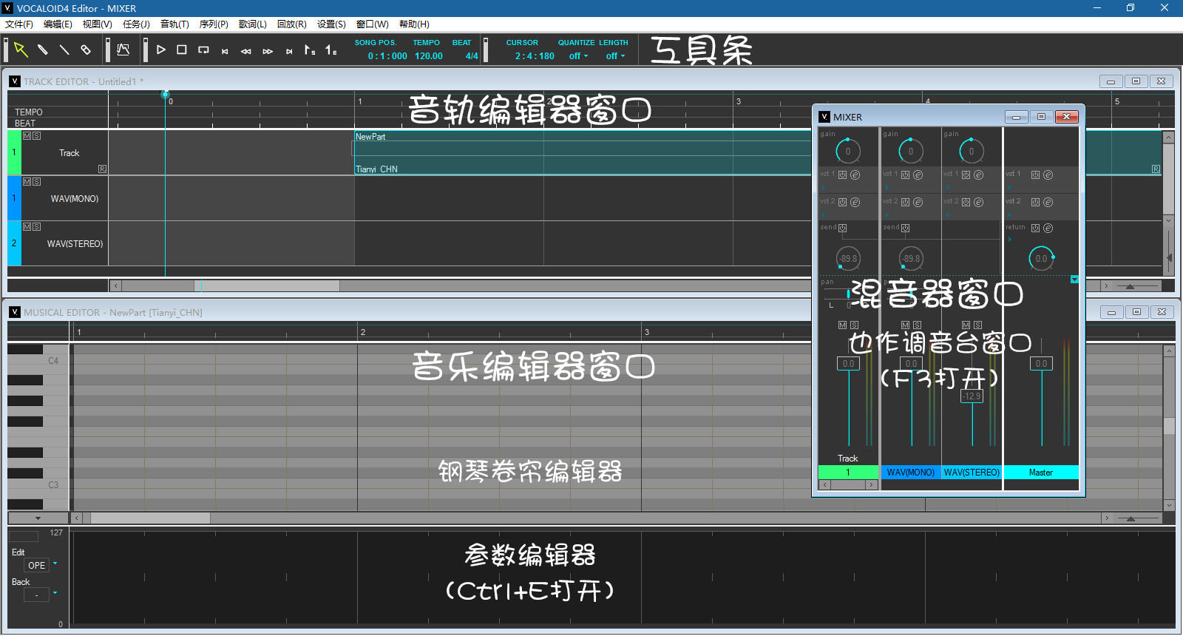1183x636 pixels.
Task: Click the Master return level knob
Action: (1041, 258)
